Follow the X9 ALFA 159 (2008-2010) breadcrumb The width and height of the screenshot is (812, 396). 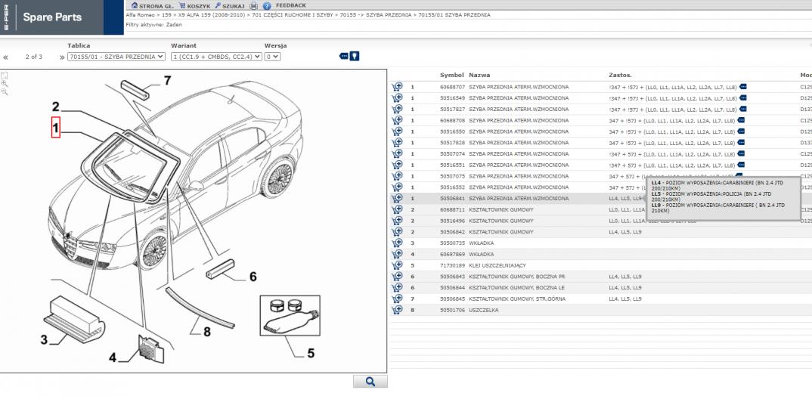(213, 15)
